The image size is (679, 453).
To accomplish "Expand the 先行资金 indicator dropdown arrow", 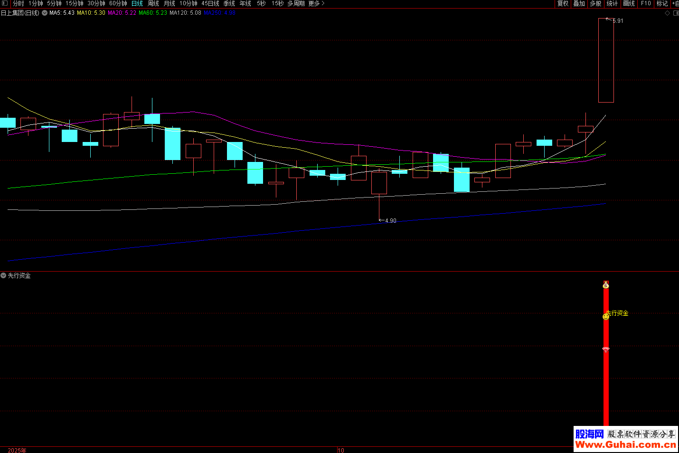I will tap(4, 275).
